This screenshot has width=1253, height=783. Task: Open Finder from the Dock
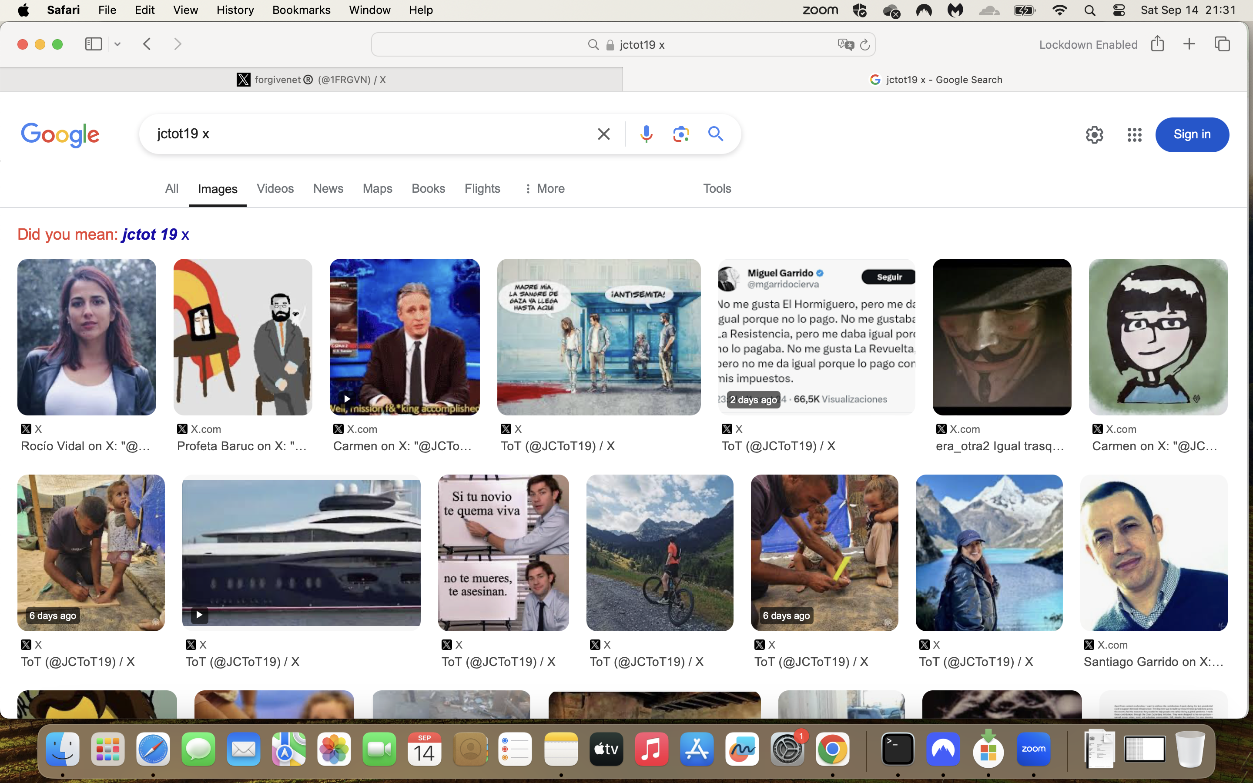coord(62,749)
